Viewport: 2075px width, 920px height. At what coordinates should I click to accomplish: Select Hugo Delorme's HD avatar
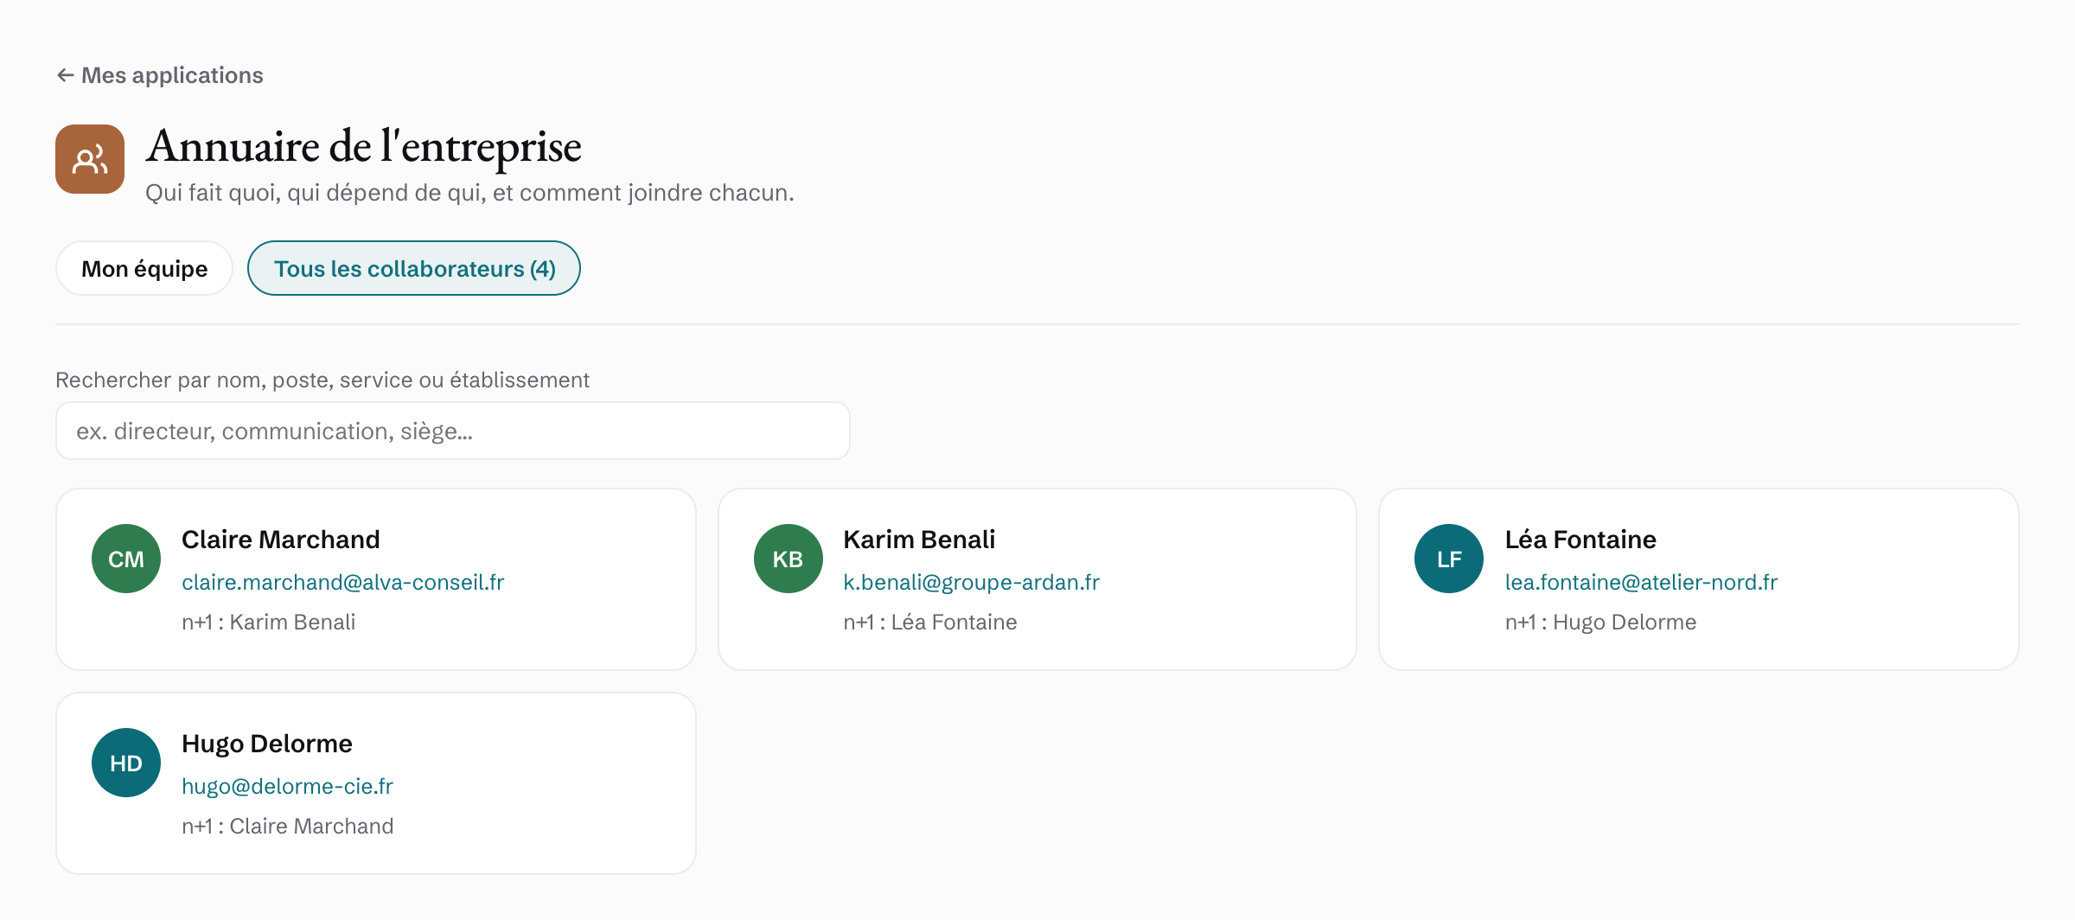pyautogui.click(x=126, y=763)
